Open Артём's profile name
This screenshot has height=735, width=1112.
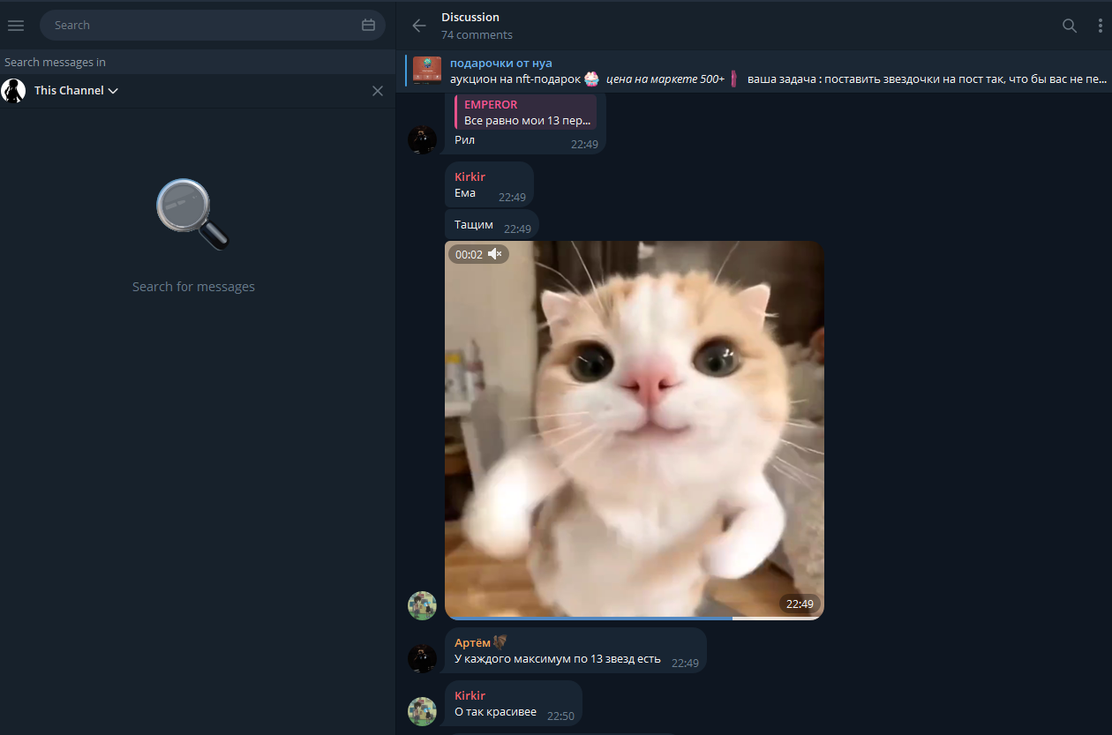[x=473, y=642]
